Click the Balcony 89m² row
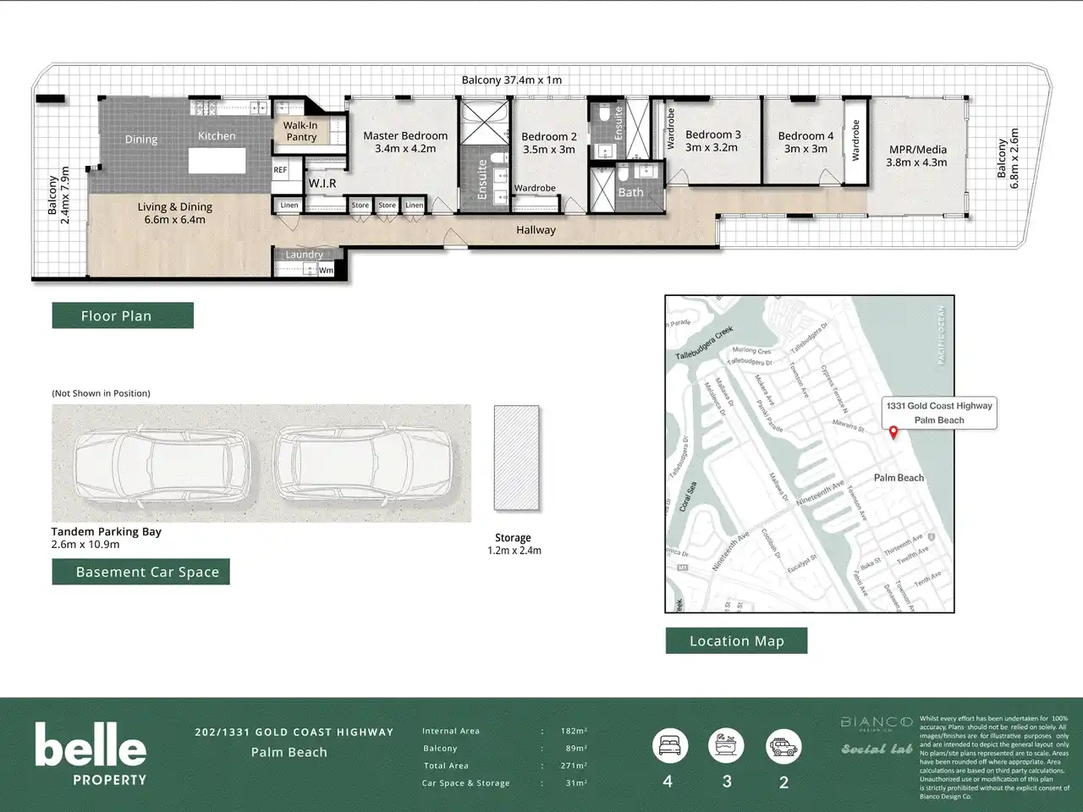The width and height of the screenshot is (1083, 812). click(504, 749)
